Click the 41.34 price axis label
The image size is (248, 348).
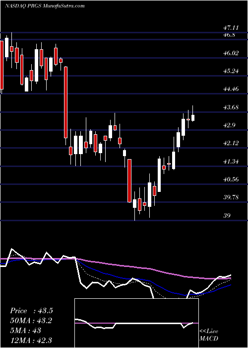pyautogui.click(x=231, y=162)
